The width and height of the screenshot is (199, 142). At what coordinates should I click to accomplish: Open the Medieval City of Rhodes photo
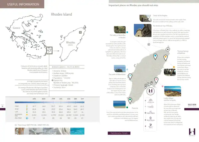(143, 30)
